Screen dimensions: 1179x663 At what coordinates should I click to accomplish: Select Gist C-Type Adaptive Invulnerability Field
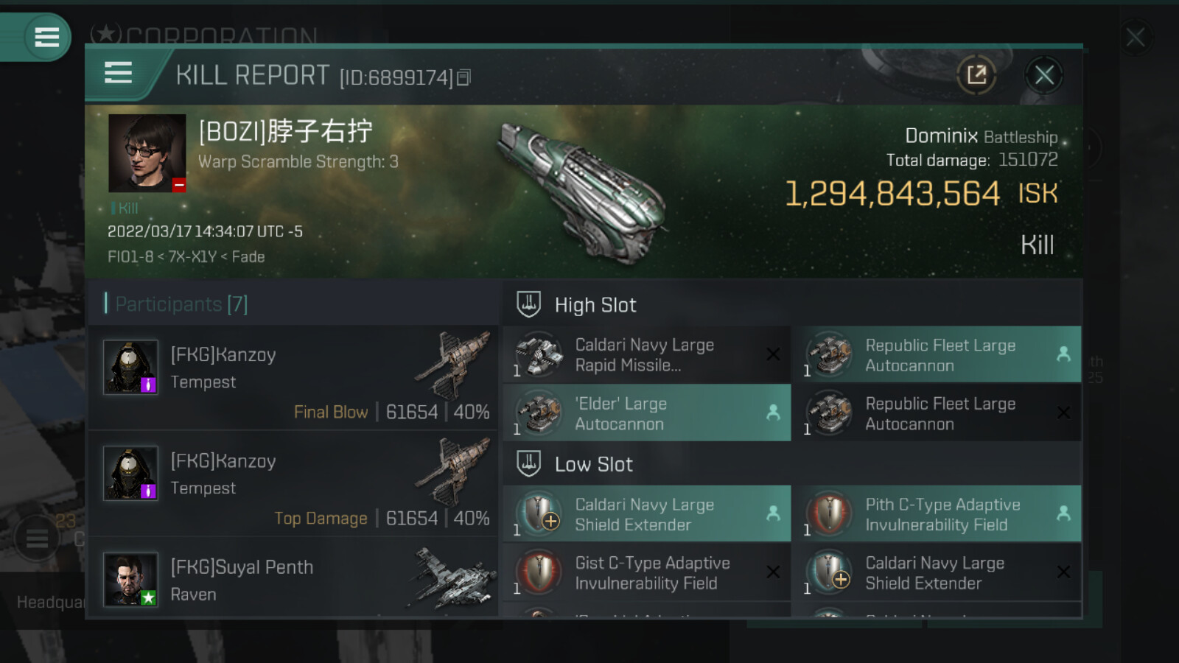click(646, 572)
